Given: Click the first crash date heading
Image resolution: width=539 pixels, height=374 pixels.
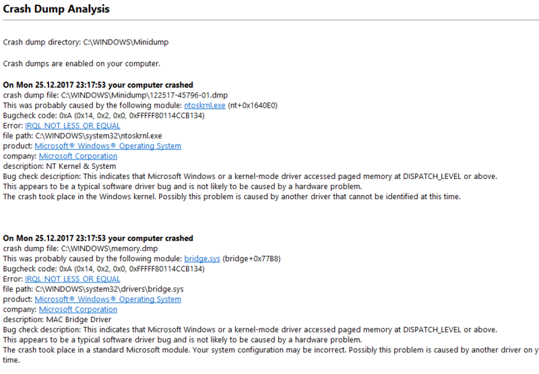Looking at the screenshot, I should tap(98, 85).
